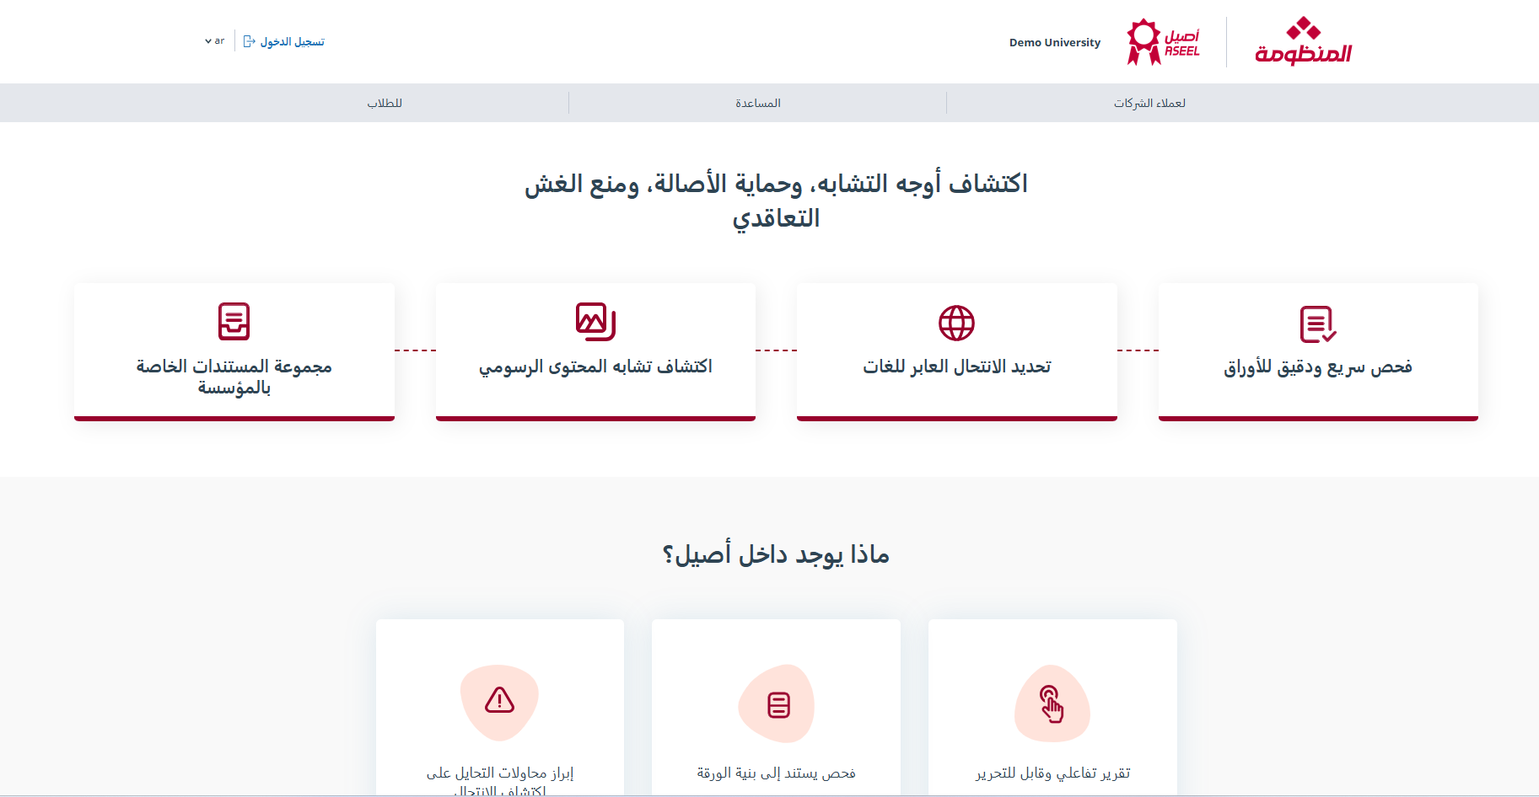
Task: Open the لعملاء الشركات menu item
Action: coord(1149,103)
